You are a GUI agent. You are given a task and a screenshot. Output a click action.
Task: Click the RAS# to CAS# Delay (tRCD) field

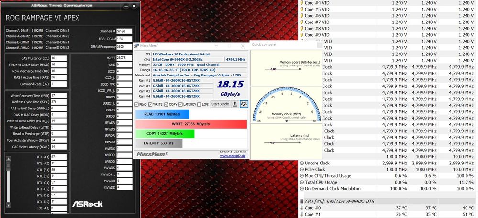(x=58, y=65)
